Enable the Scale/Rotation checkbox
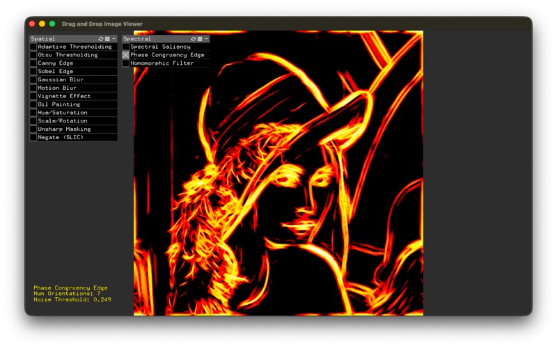The image size is (557, 348). pos(33,120)
